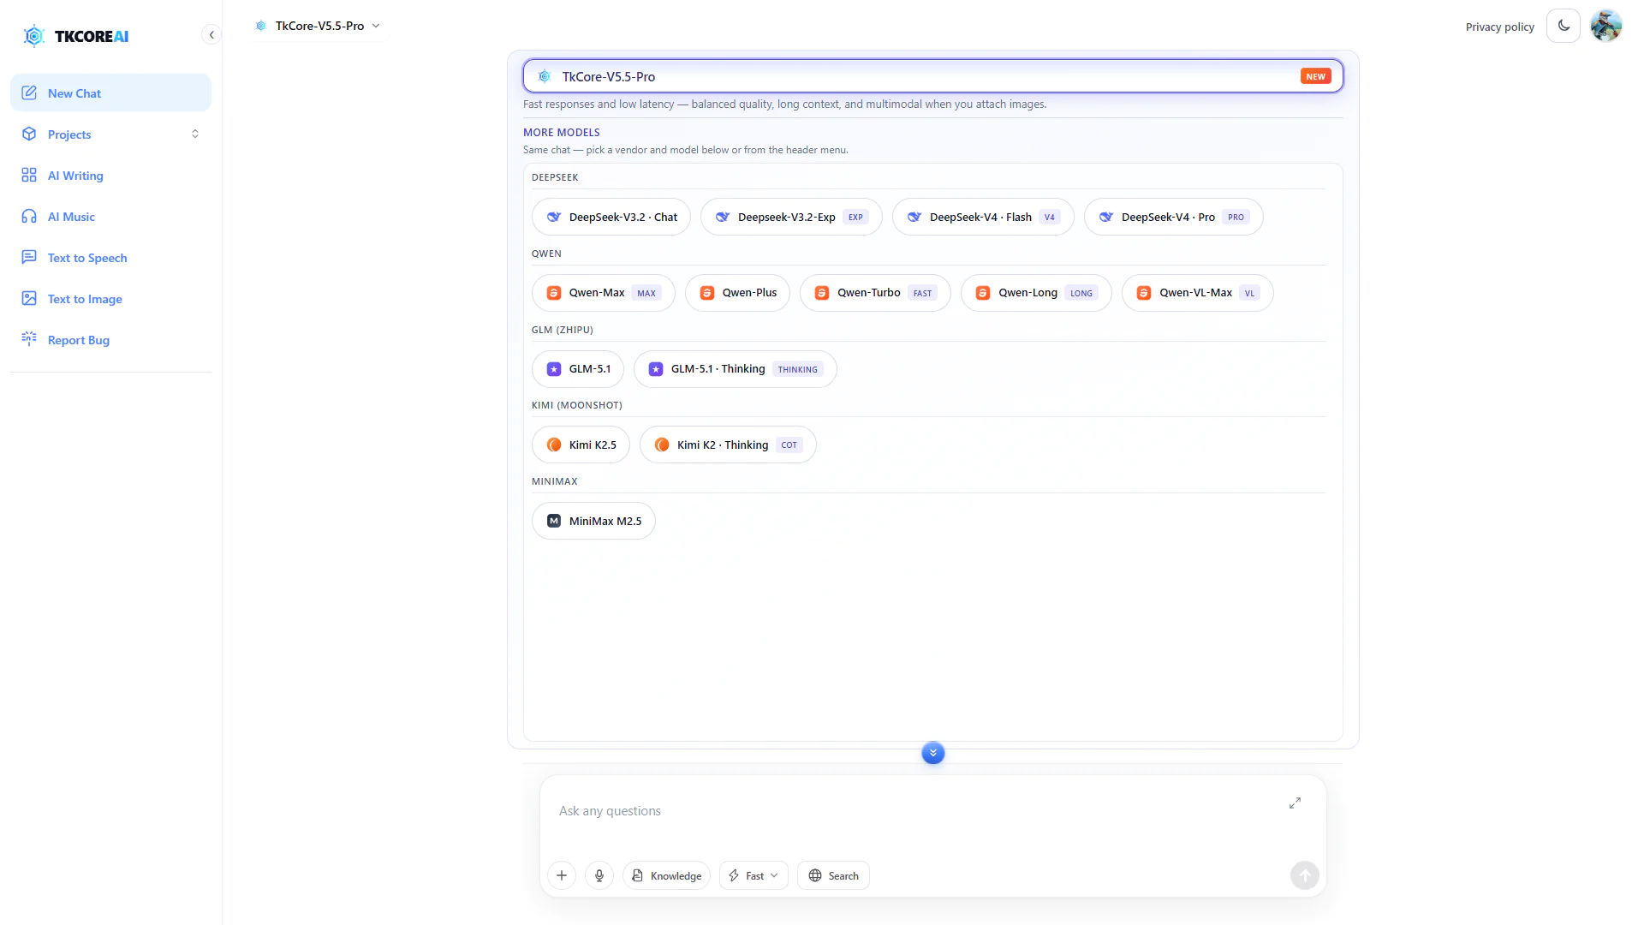Select the Qwen-VL-Max model
The height and width of the screenshot is (925, 1644).
[x=1197, y=293]
